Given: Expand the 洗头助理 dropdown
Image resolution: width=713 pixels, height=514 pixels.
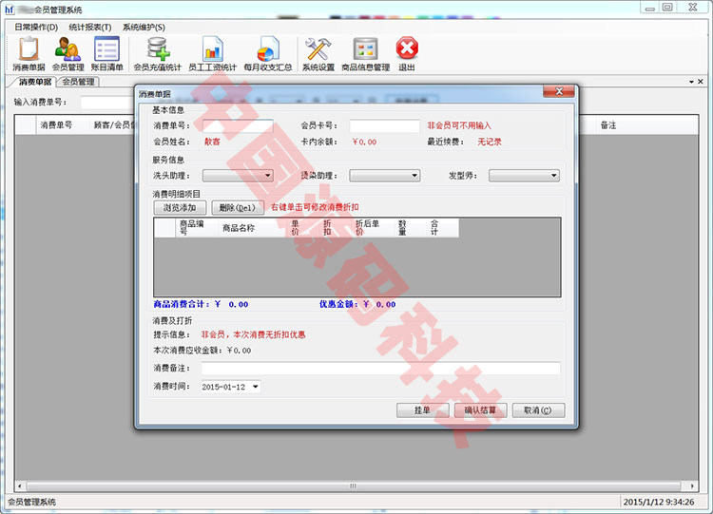Looking at the screenshot, I should tap(238, 176).
